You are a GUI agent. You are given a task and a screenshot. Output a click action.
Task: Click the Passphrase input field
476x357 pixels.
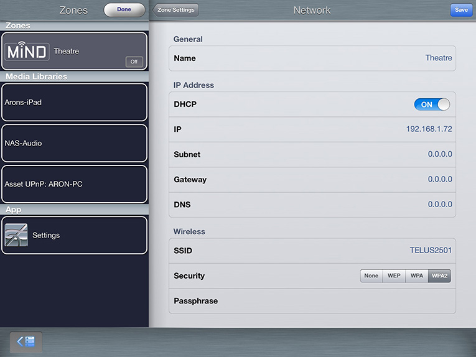(x=336, y=301)
